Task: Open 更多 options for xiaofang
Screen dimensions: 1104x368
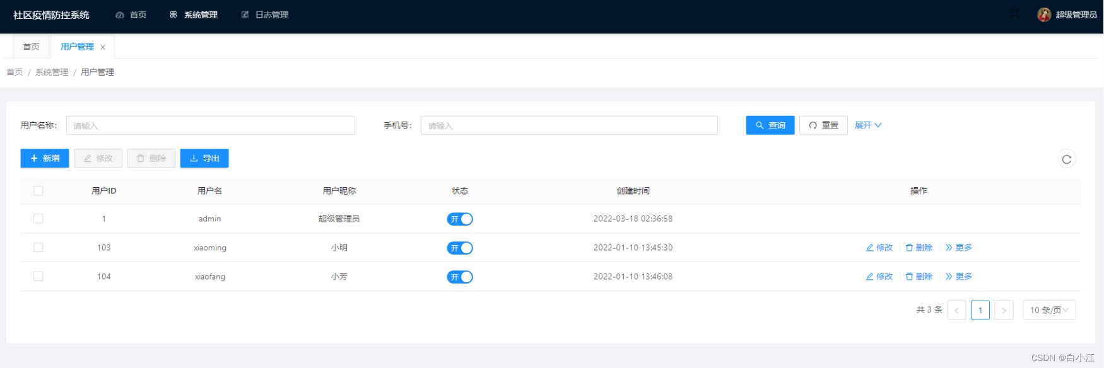Action: click(959, 277)
